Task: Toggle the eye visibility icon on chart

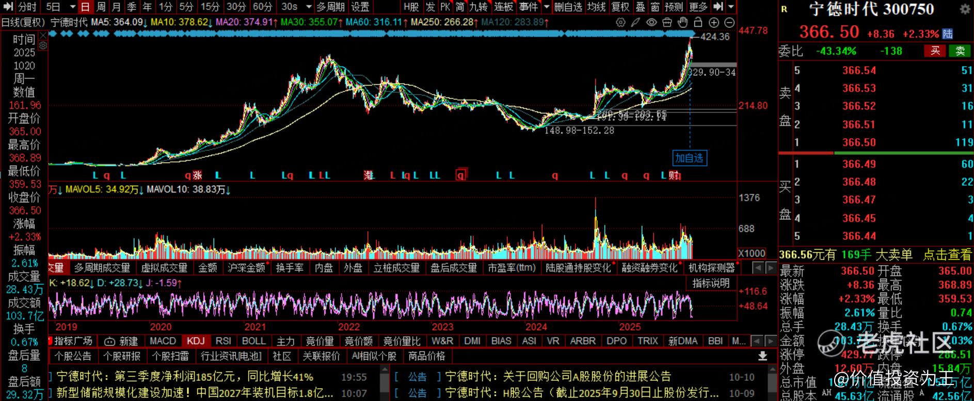Action: (x=651, y=23)
